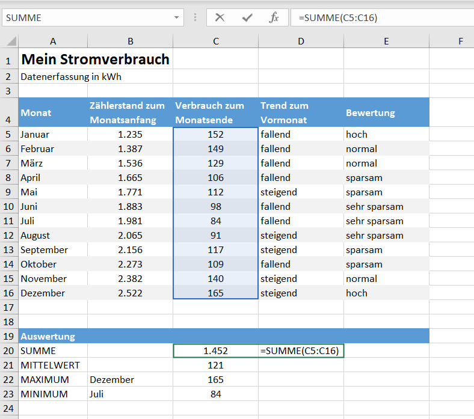Confirm the formula with the checkmark icon
Viewport: 474px width, 419px height.
pyautogui.click(x=247, y=17)
